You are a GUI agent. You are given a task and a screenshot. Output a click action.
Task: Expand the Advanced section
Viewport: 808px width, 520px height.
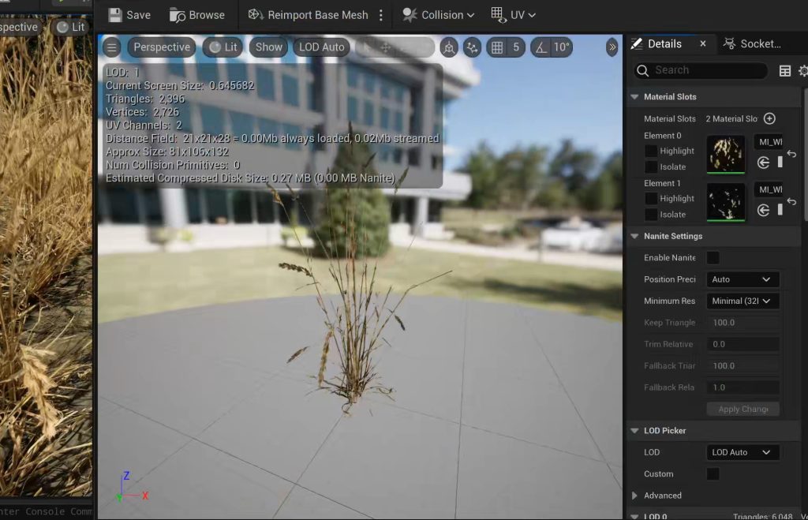635,496
